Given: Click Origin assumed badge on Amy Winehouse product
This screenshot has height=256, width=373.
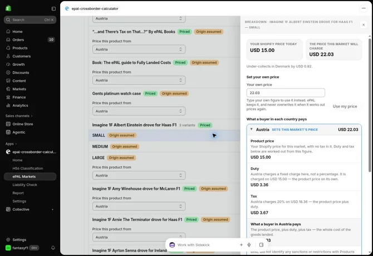Looking at the screenshot, I should tap(213, 189).
